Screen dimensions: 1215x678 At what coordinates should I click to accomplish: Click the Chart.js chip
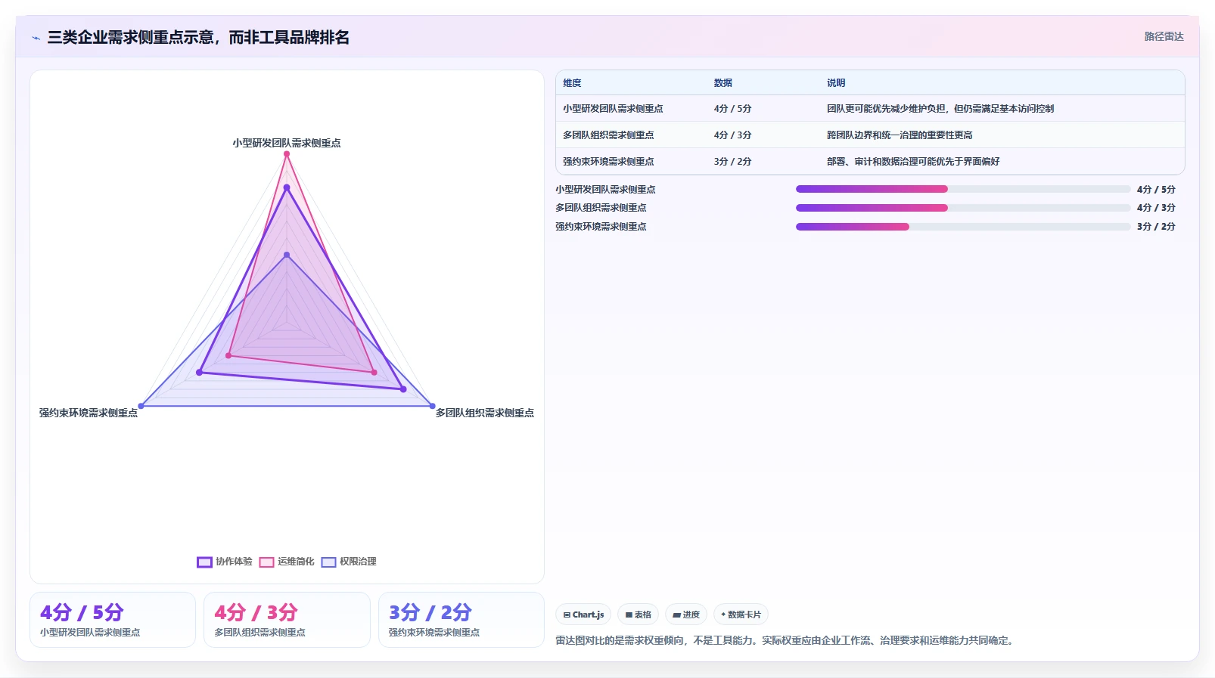583,615
